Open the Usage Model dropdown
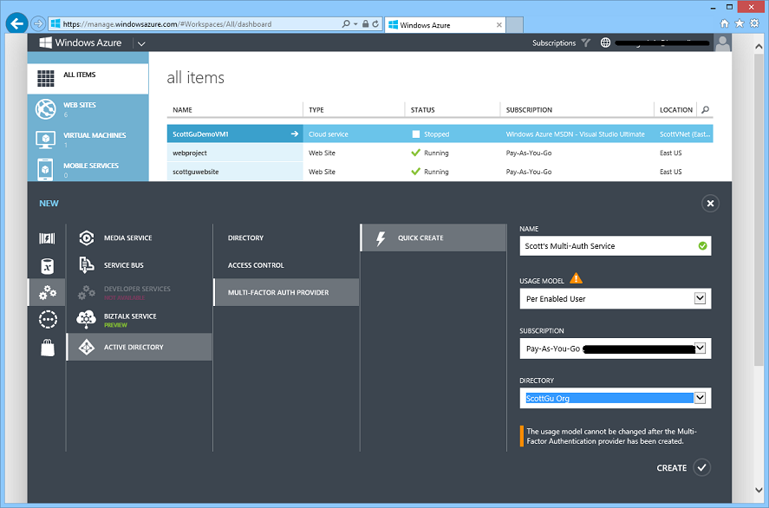The height and width of the screenshot is (508, 769). pos(616,298)
